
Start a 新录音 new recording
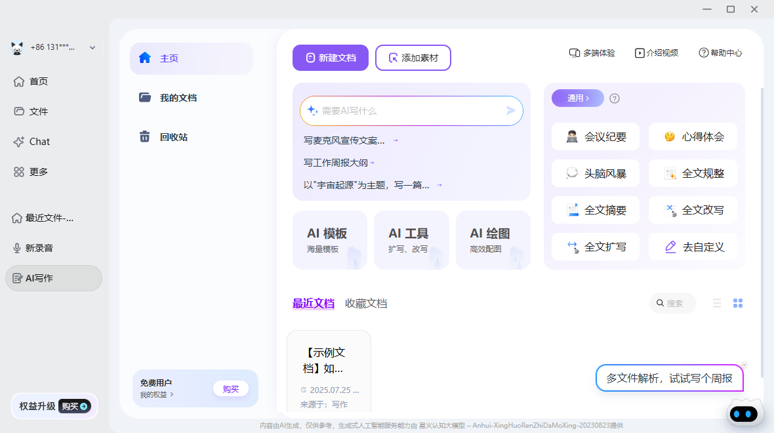point(33,248)
